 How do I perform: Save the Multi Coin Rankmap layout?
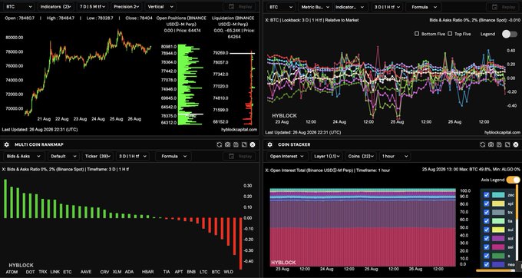[x=236, y=144]
